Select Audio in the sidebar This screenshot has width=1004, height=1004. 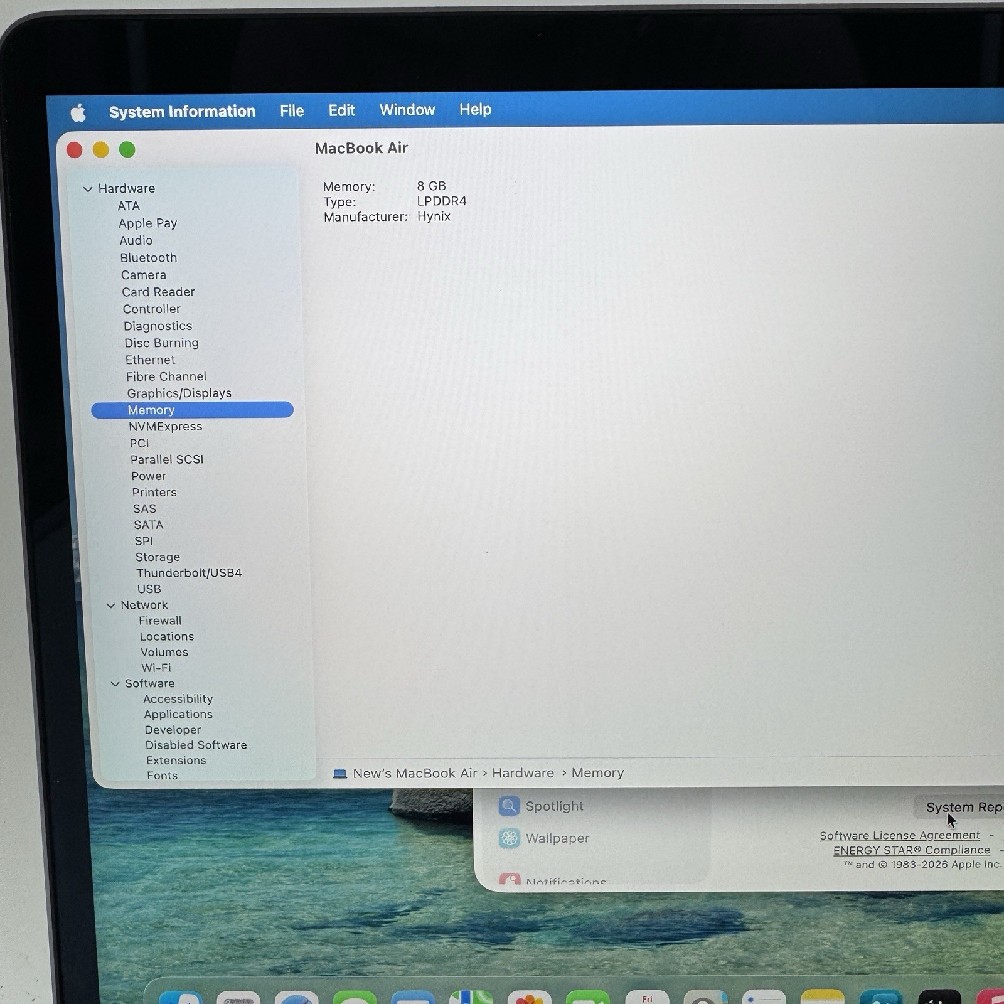coord(136,240)
